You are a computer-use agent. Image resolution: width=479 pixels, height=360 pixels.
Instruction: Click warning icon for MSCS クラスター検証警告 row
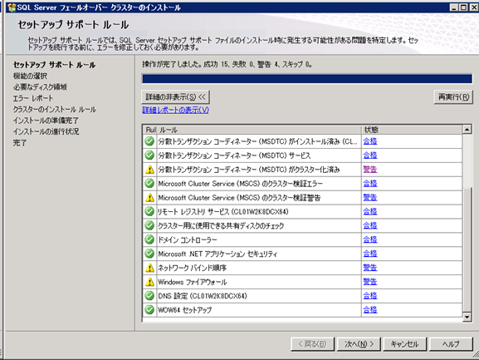point(149,198)
